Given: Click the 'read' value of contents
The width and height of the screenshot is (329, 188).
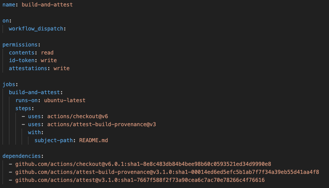Looking at the screenshot, I should tap(47, 53).
